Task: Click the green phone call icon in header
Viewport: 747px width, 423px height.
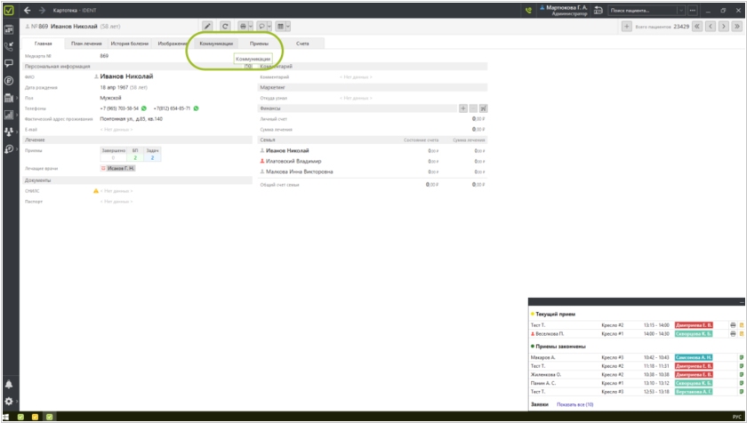Action: [x=529, y=10]
